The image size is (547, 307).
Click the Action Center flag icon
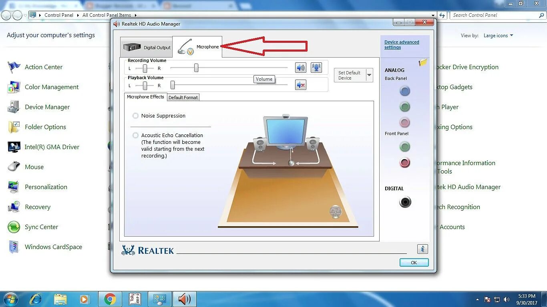coord(14,67)
